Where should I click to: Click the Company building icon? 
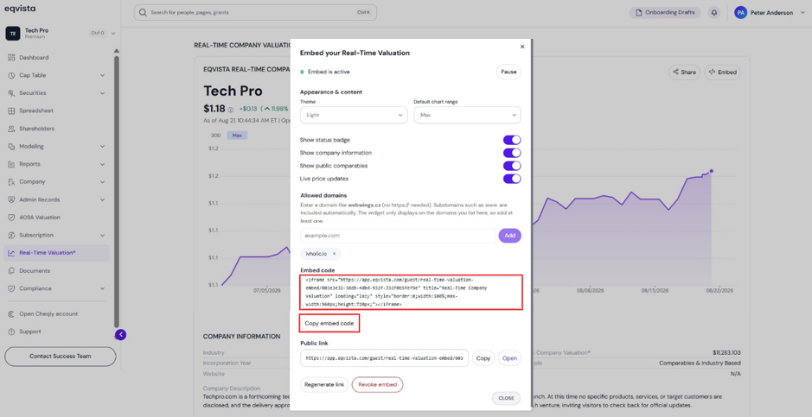(11, 182)
